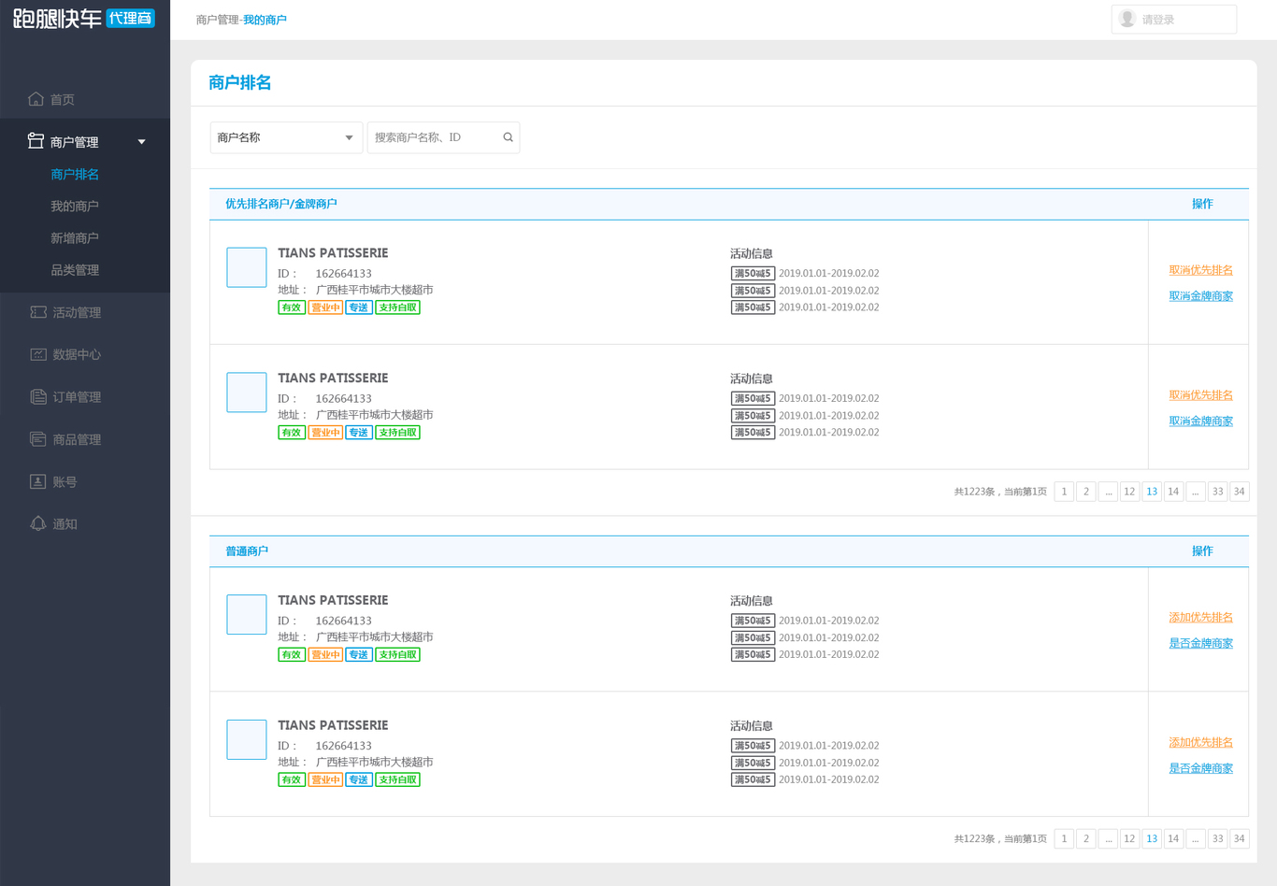
Task: Go to page 33 in priority merchants pagination
Action: coord(1217,492)
